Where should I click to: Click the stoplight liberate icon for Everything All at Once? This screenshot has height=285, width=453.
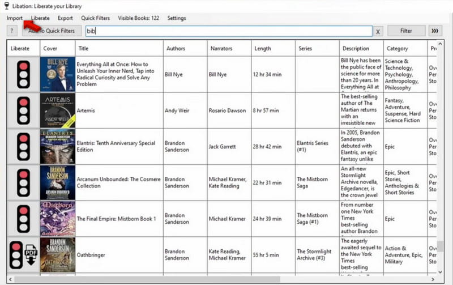tap(23, 74)
